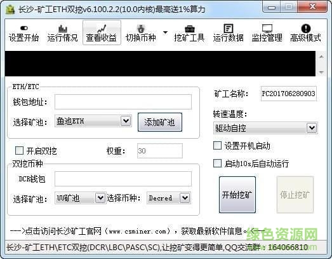
Task: Open the 运行情况 status view
Action: point(62,33)
